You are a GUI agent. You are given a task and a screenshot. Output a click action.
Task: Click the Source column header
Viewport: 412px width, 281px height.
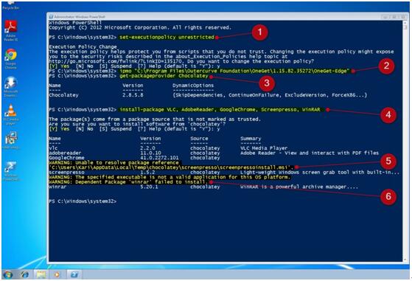(x=199, y=138)
